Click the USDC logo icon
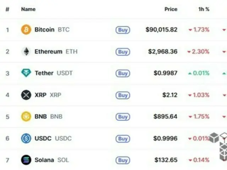Screen dimensions: 227x170 tap(26, 138)
